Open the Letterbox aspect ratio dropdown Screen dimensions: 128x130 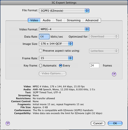[x=104, y=51]
